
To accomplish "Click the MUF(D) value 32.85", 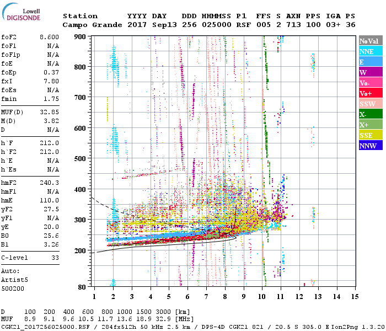I will (x=49, y=113).
